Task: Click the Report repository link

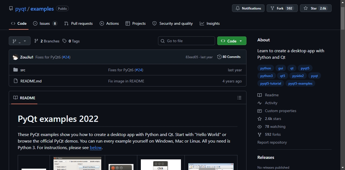Action: tap(272, 142)
